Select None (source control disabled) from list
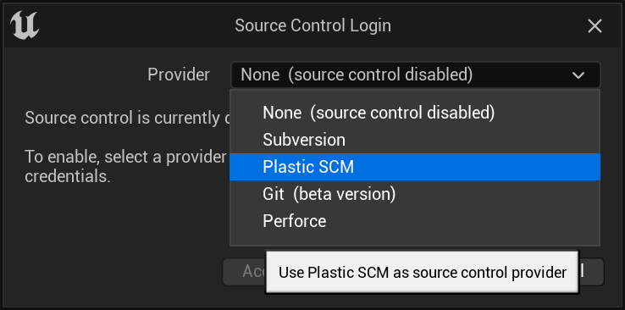The image size is (625, 310). (415, 113)
